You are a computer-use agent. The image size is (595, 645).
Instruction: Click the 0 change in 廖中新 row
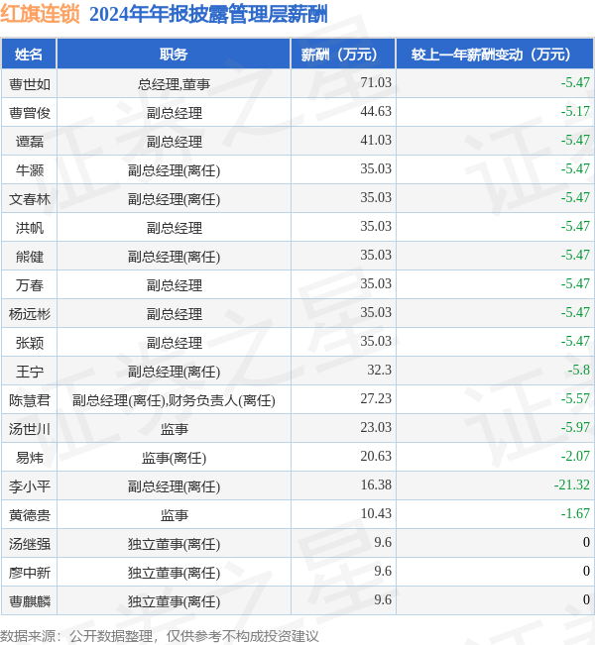[586, 571]
